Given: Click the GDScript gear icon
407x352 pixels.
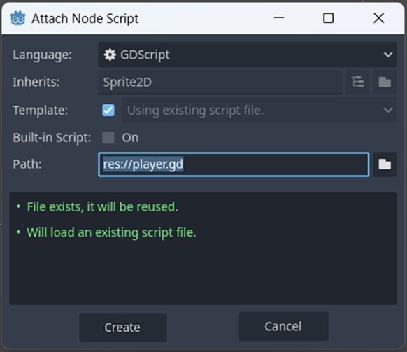Looking at the screenshot, I should pyautogui.click(x=110, y=55).
